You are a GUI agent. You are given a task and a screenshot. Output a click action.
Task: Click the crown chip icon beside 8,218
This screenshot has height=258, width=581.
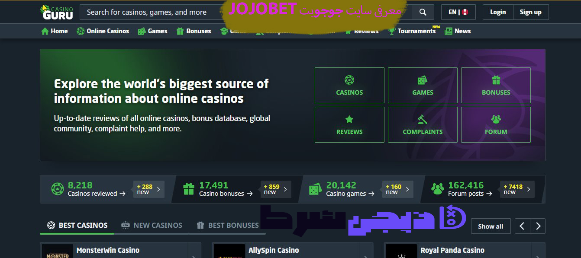57,189
